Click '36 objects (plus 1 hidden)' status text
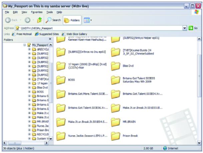This screenshot has height=153, width=203. coord(19,148)
